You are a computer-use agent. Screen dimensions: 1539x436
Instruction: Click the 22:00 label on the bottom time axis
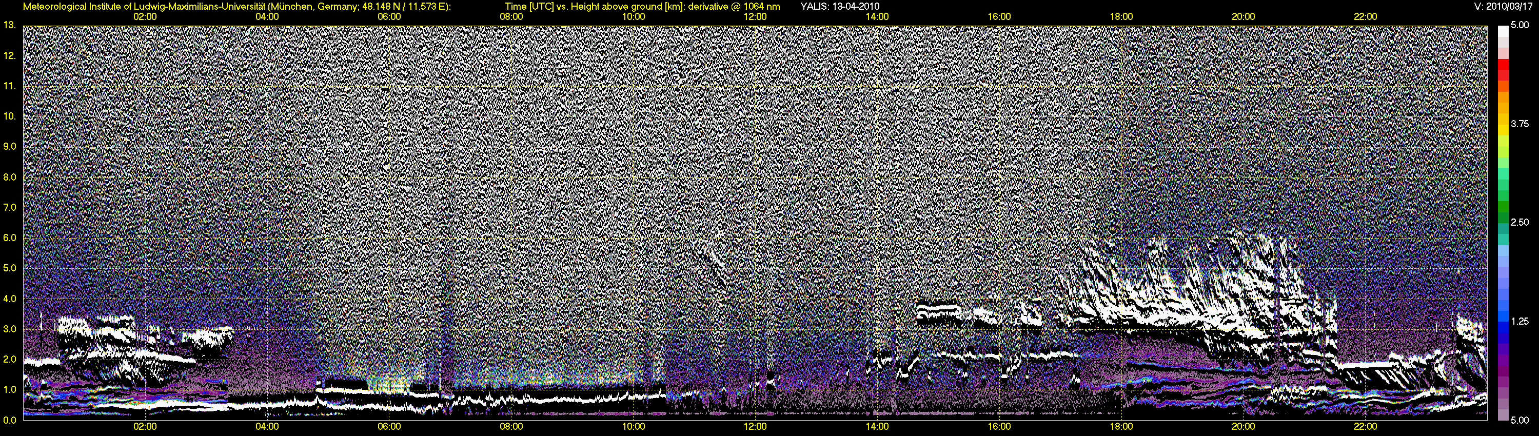[1365, 427]
